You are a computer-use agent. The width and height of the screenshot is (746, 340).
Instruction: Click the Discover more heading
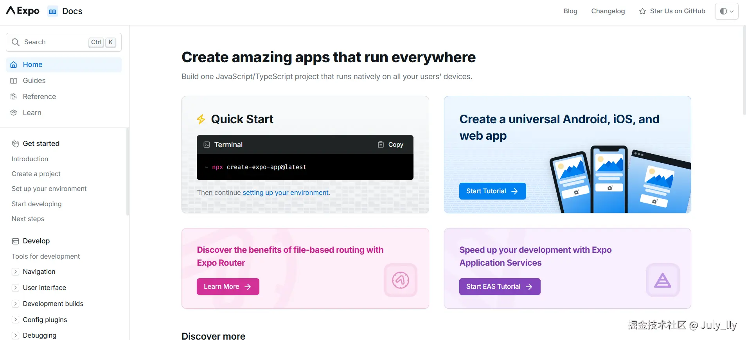(214, 336)
